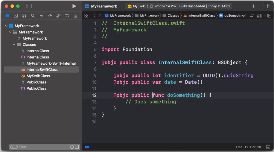Collapse the MyFramework project root

(x=6, y=26)
